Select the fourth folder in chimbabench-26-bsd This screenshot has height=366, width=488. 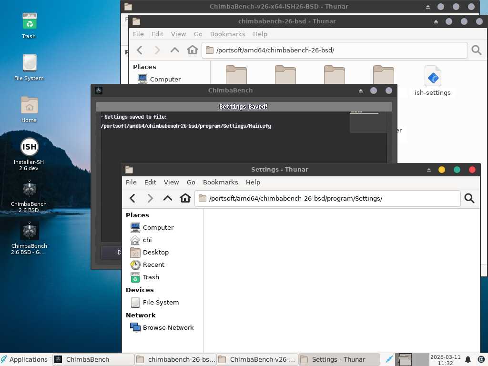[x=384, y=75]
